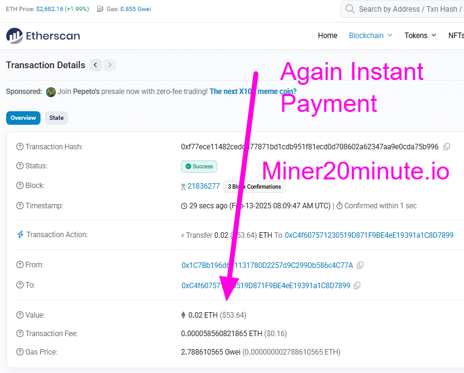Click the Transaction Details heading
The height and width of the screenshot is (373, 464).
(x=45, y=65)
